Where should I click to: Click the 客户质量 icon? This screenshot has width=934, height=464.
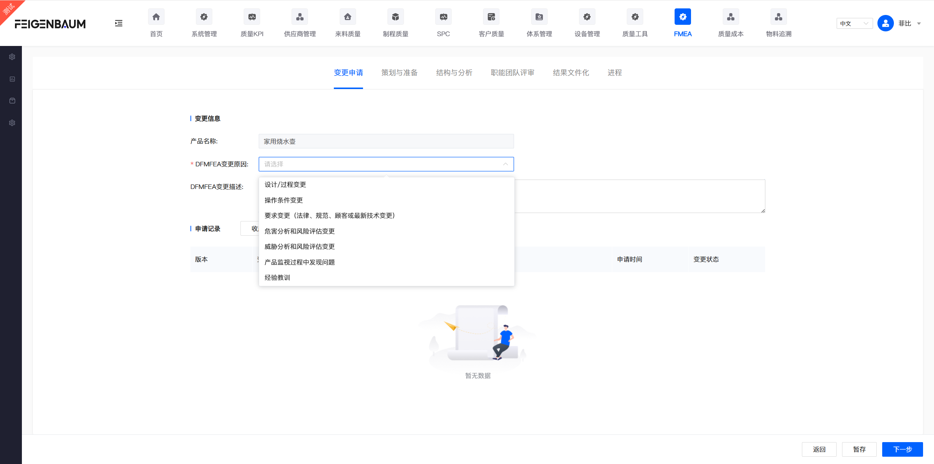click(491, 16)
